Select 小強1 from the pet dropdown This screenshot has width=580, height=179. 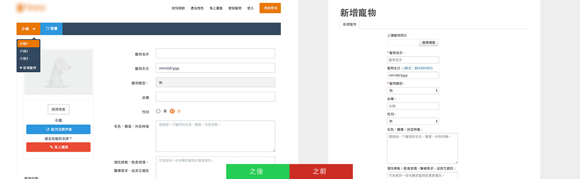[x=29, y=43]
